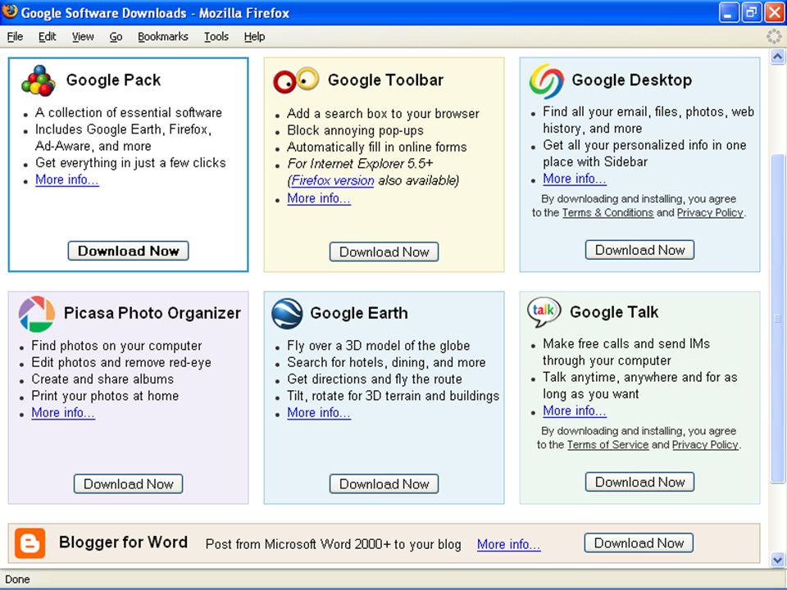Click Download Now under Google Toolbar
This screenshot has height=590, width=787.
pyautogui.click(x=384, y=252)
